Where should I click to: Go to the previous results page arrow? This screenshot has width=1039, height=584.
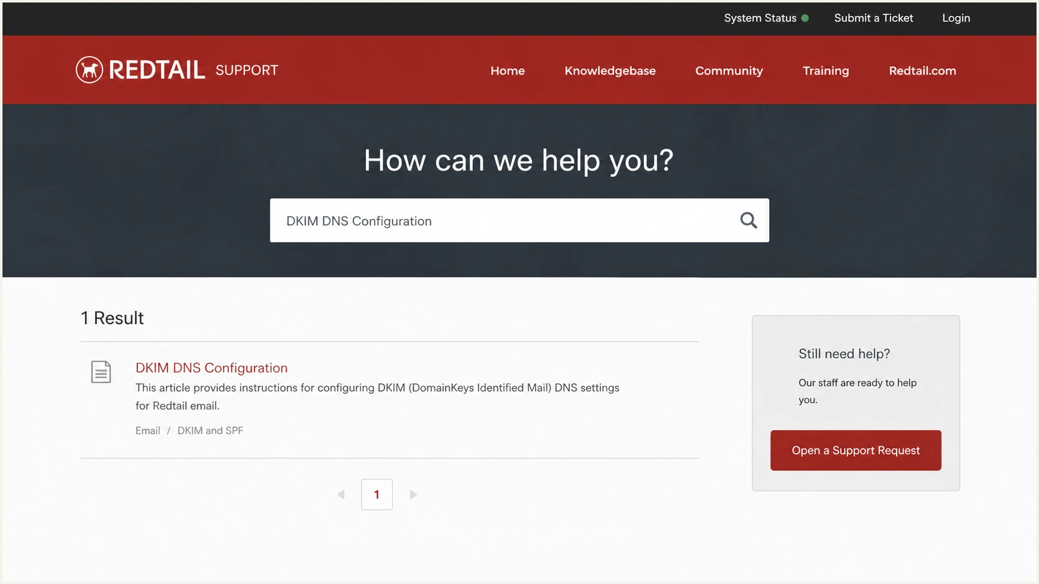pos(341,495)
